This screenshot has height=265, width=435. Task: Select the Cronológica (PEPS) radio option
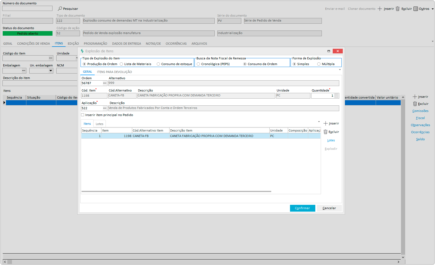198,64
